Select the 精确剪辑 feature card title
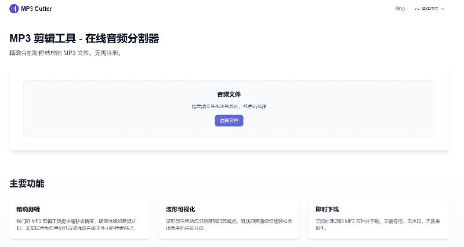Image resolution: width=464 pixels, height=247 pixels. [x=28, y=209]
